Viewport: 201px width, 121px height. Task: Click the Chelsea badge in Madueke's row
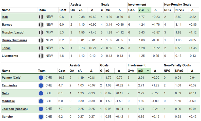(x=41, y=101)
